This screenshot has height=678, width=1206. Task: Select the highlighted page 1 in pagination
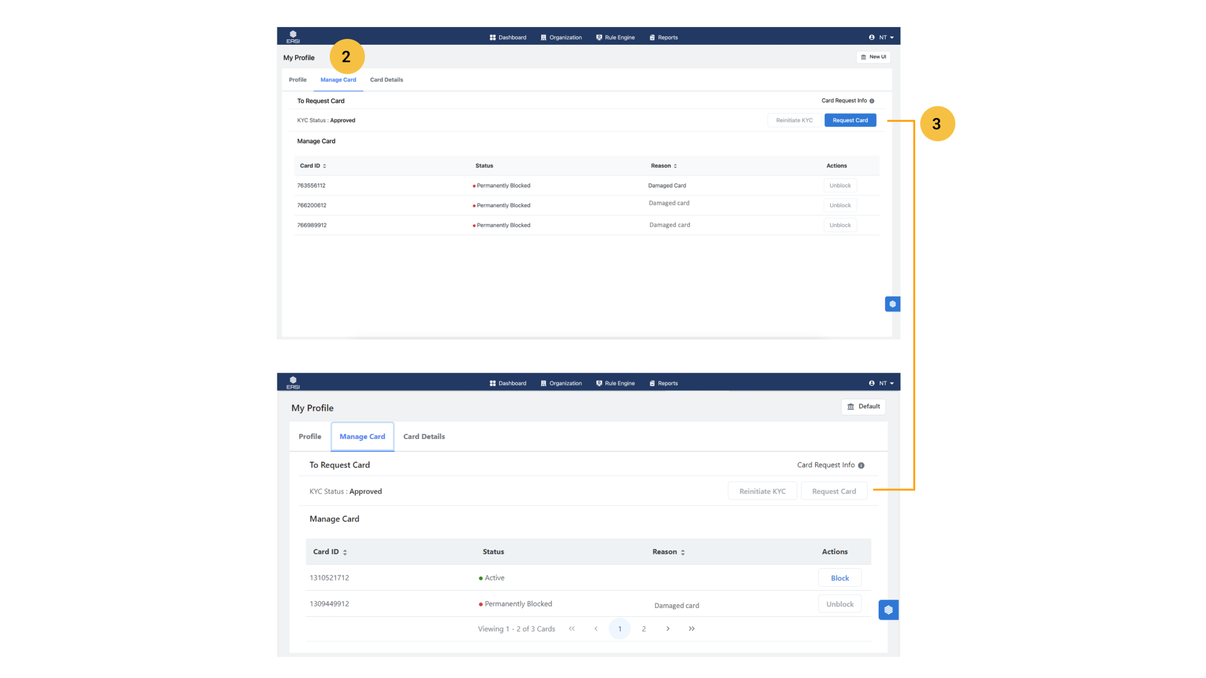point(619,629)
